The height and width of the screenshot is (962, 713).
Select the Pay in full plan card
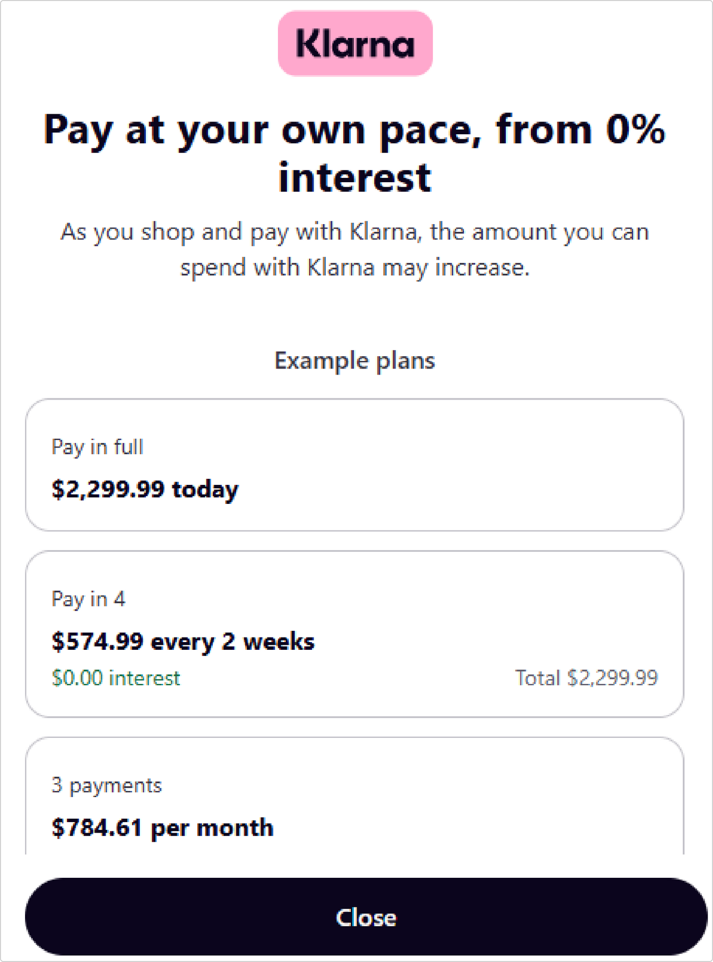446,465
